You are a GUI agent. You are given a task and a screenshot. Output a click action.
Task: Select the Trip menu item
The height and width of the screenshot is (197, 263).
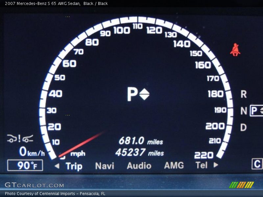[x=74, y=166]
